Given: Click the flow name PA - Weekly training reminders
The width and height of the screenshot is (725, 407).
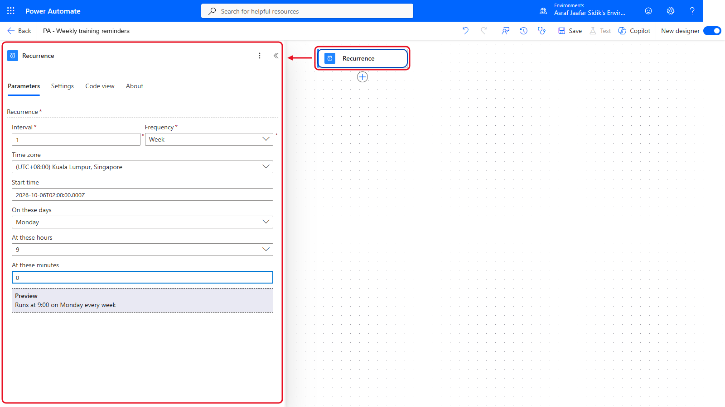Looking at the screenshot, I should coord(86,31).
